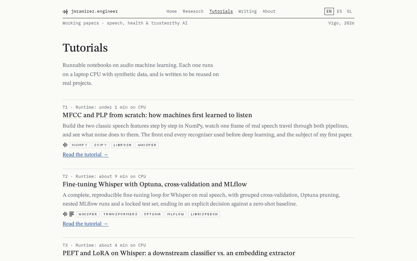
Task: Click the large Tutorials page heading
Action: pyautogui.click(x=85, y=48)
